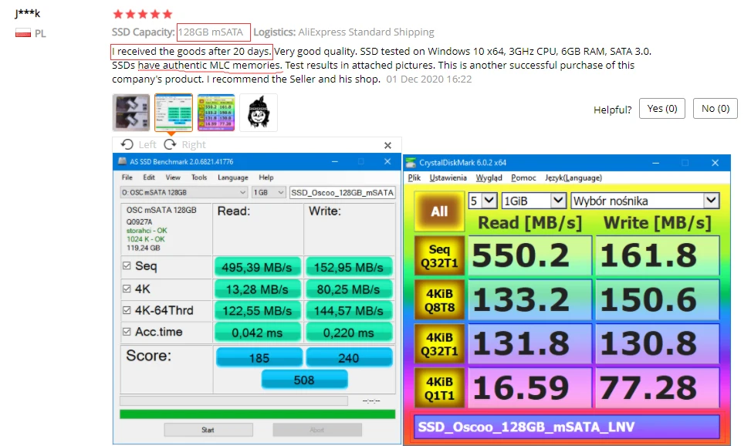Click the 4KiB Q1T1 test button

tap(439, 388)
